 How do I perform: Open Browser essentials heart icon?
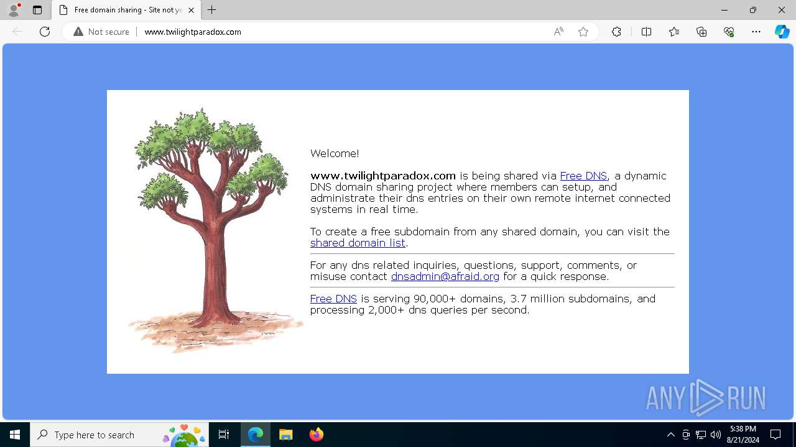click(729, 32)
